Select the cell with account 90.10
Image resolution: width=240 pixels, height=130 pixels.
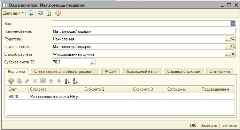click(x=18, y=96)
